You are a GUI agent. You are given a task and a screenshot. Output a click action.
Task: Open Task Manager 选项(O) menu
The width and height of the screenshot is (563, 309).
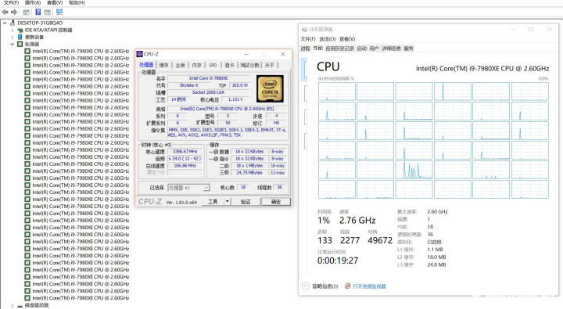point(327,39)
